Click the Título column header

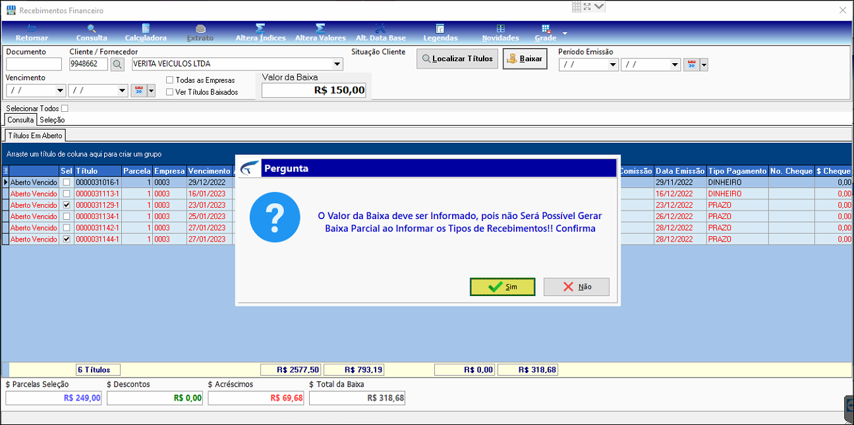[x=98, y=171]
